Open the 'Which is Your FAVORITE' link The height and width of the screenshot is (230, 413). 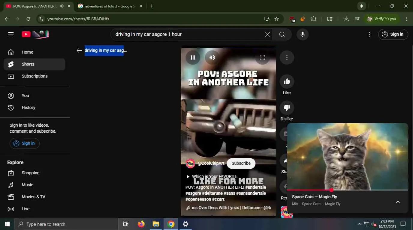point(212,177)
